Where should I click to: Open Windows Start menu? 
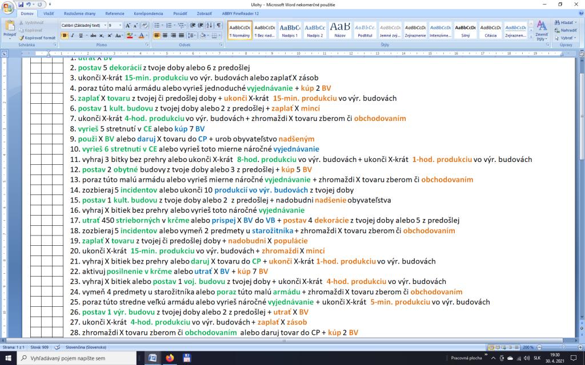pyautogui.click(x=8, y=358)
